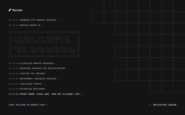
Task: Select the Environment Variables Injected log line
Action: pos(35,79)
